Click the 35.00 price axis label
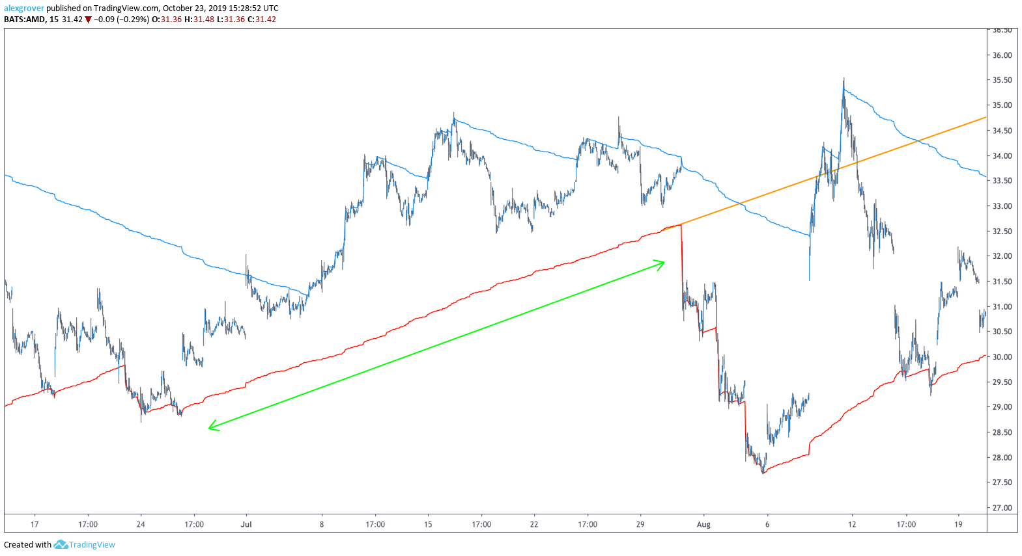This screenshot has height=556, width=1022. (1002, 105)
